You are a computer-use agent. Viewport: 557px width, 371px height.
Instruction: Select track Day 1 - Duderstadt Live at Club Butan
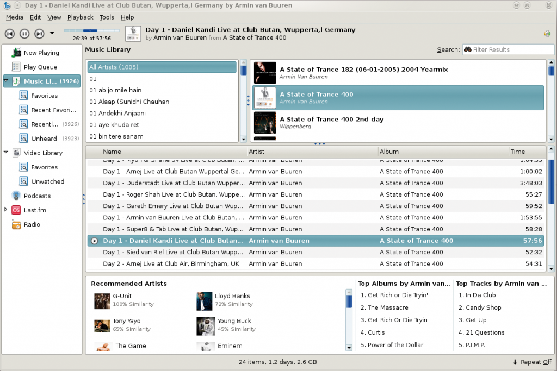pos(316,183)
